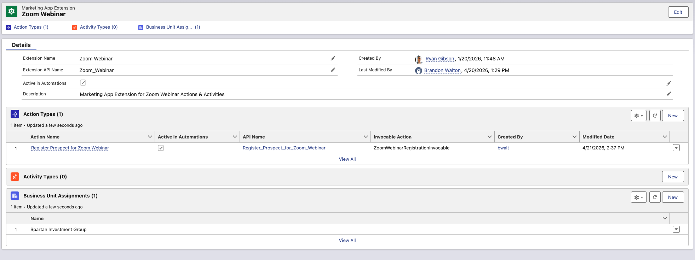Edit Extension API Name pencil icon

pyautogui.click(x=333, y=70)
